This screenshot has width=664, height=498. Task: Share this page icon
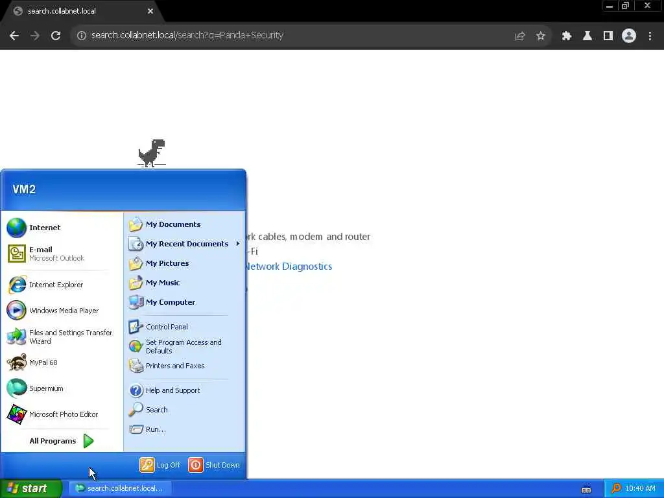(520, 36)
